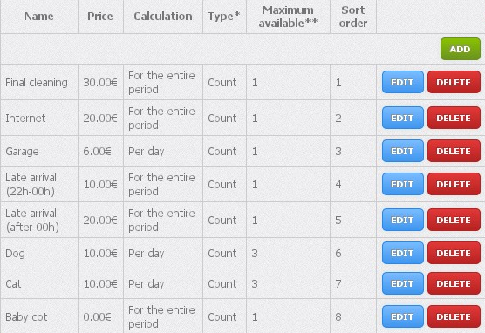Edit the Final cleaning extra
The width and height of the screenshot is (485, 333).
[403, 82]
